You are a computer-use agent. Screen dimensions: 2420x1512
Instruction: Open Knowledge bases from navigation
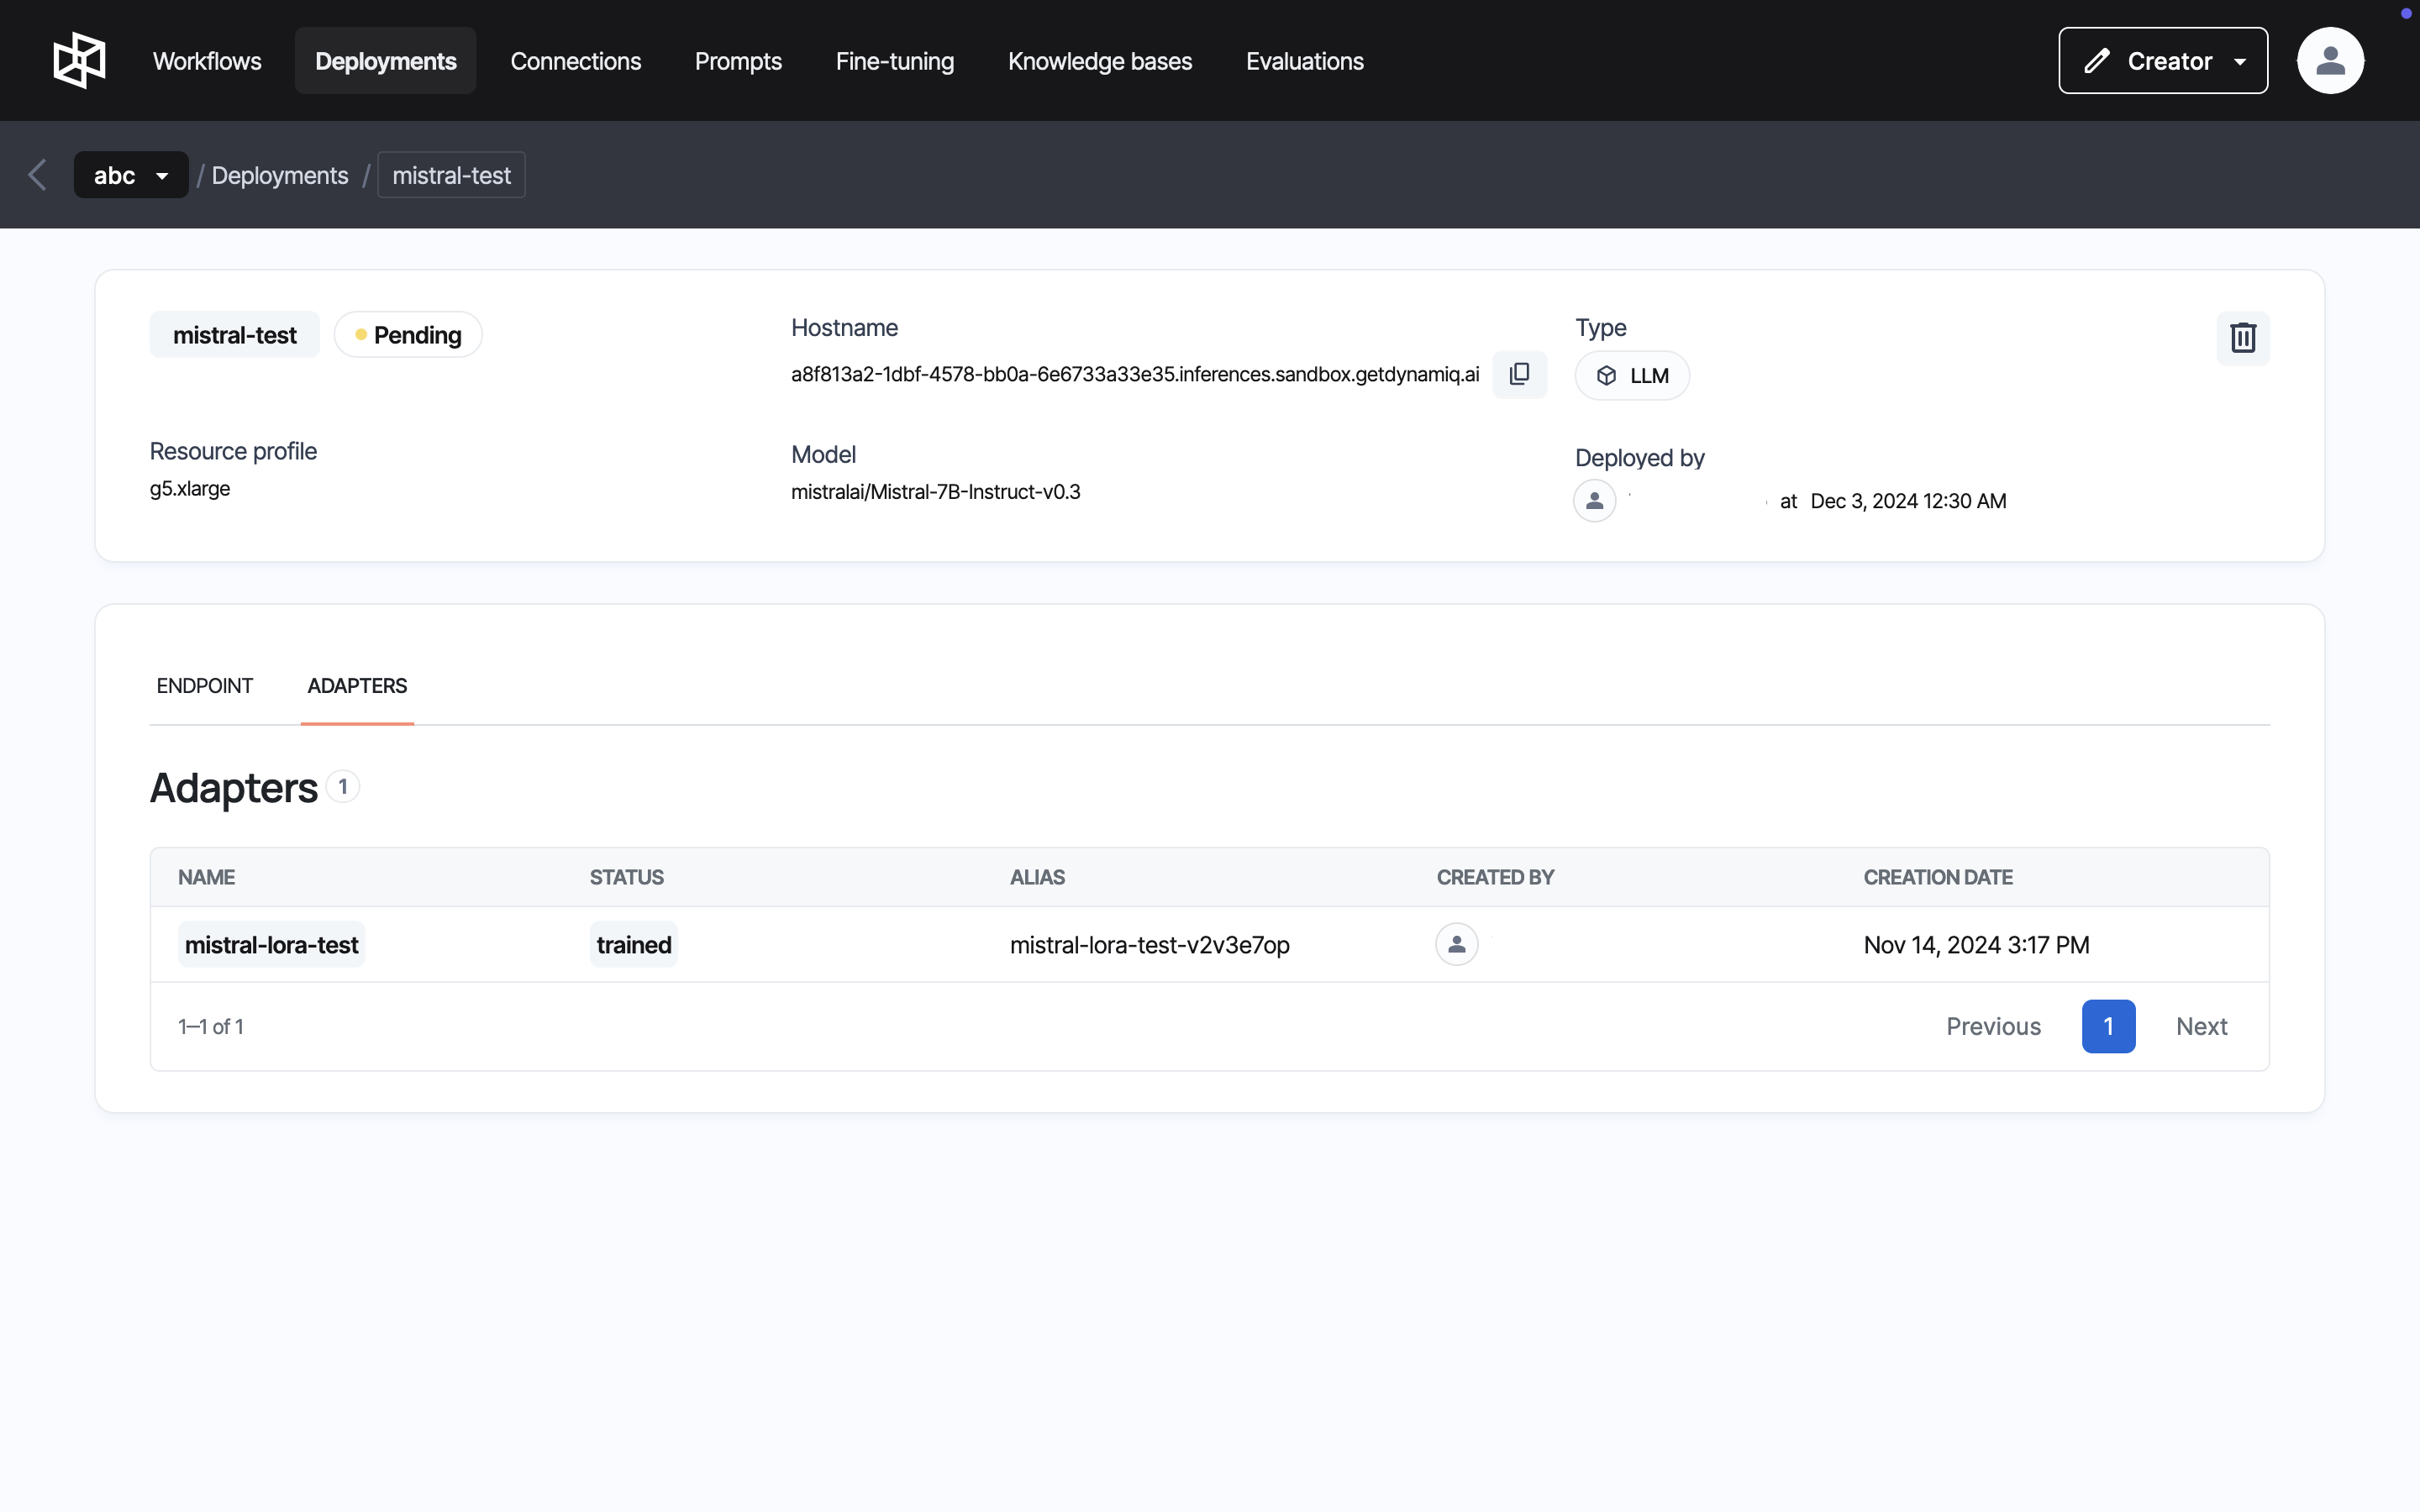[x=1099, y=61]
